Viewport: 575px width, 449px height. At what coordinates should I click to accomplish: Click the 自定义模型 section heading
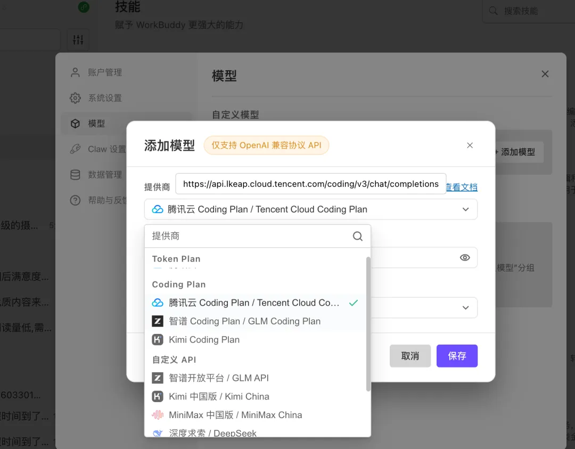point(235,115)
